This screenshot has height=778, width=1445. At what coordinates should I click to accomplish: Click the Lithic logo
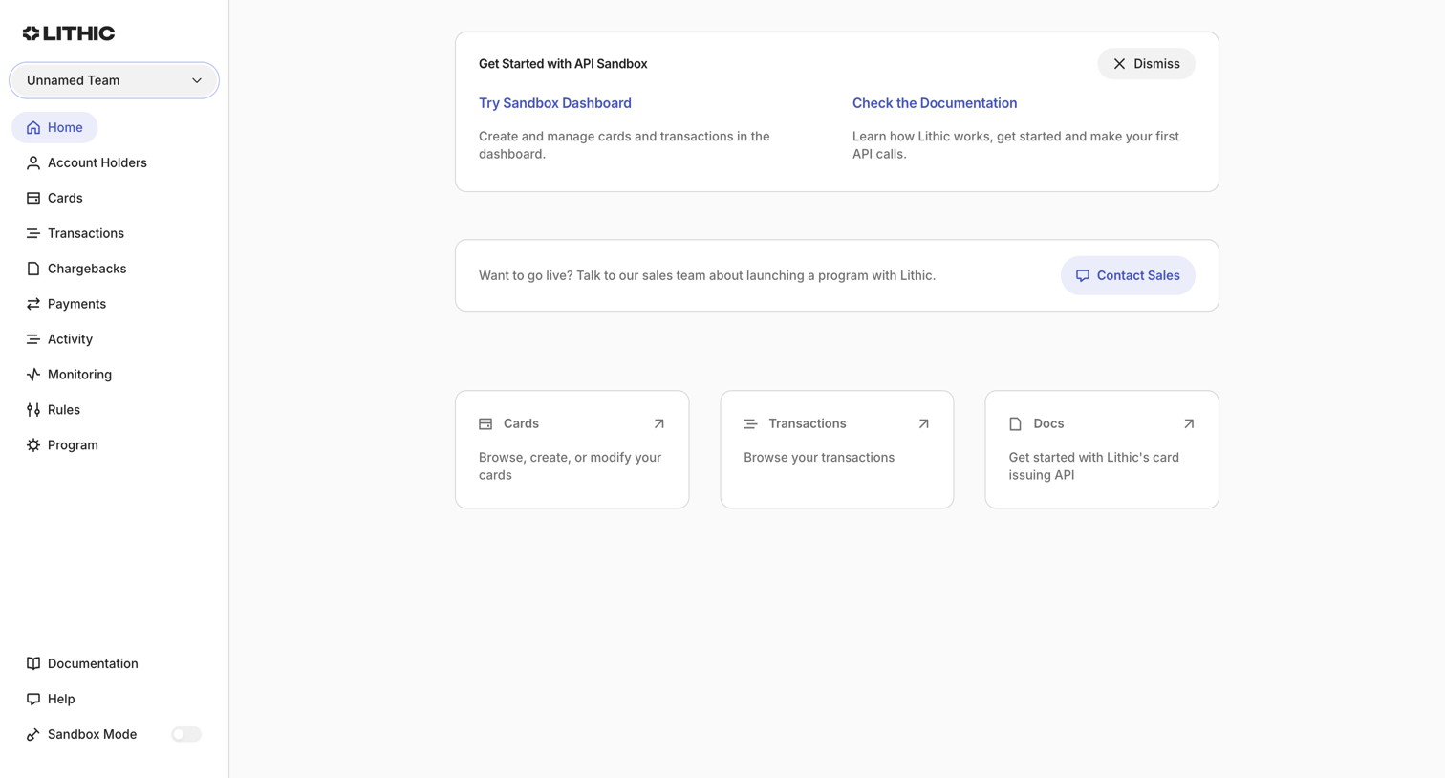[69, 33]
